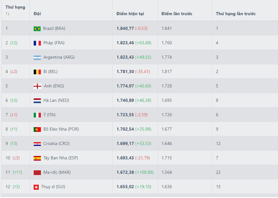Open the Brazil (BRA) team name
This screenshot has width=278, height=198.
pyautogui.click(x=54, y=28)
